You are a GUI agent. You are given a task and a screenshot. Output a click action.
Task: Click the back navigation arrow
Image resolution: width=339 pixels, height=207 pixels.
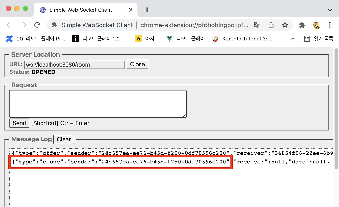(10, 25)
